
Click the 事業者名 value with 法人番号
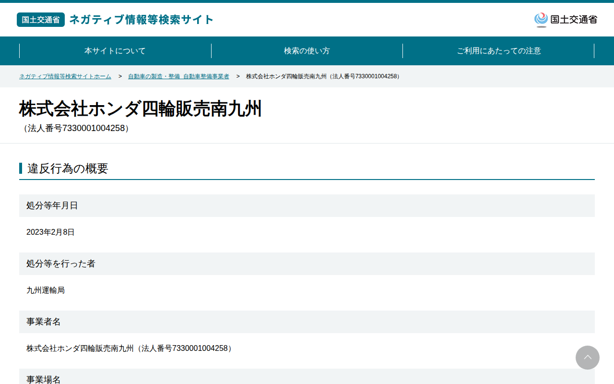(130, 348)
